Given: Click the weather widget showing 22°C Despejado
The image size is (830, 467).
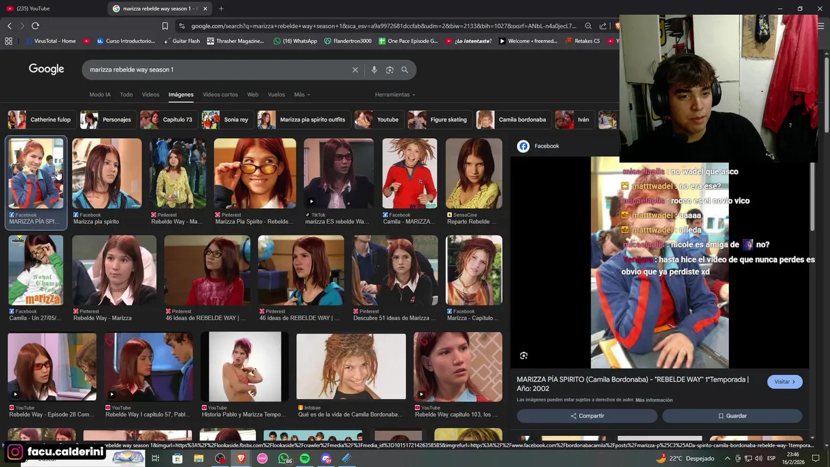Looking at the screenshot, I should point(685,459).
